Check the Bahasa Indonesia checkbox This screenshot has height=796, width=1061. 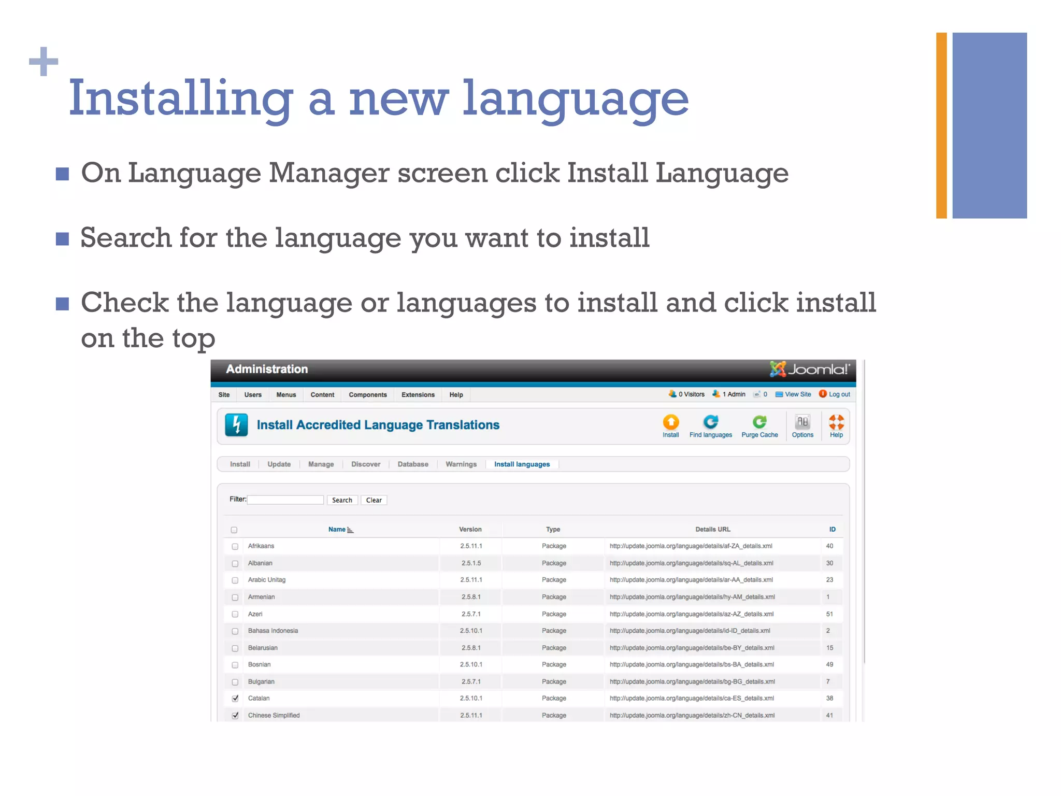point(235,631)
